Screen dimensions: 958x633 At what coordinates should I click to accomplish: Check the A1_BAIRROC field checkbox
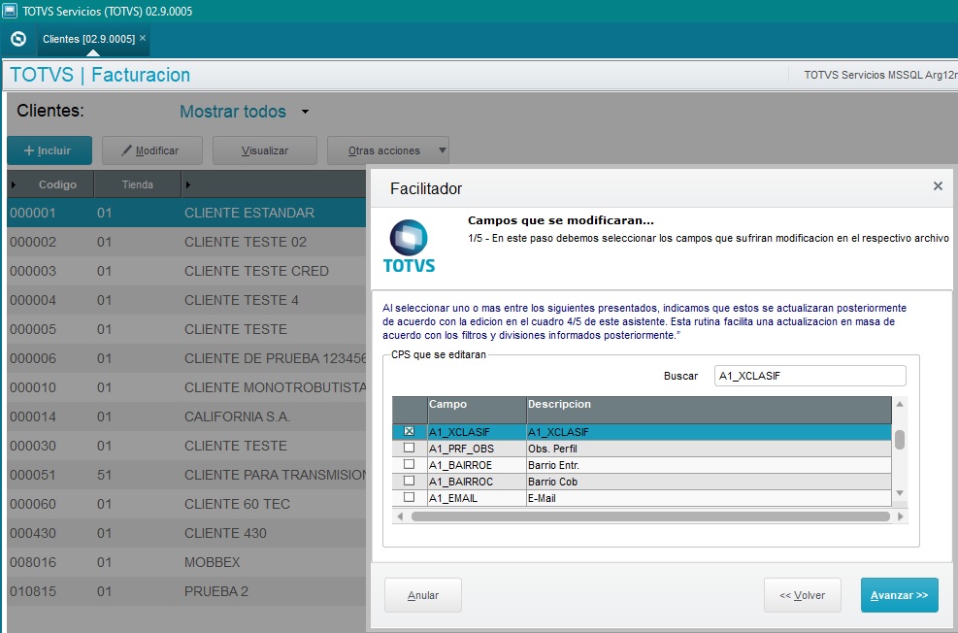click(x=410, y=481)
